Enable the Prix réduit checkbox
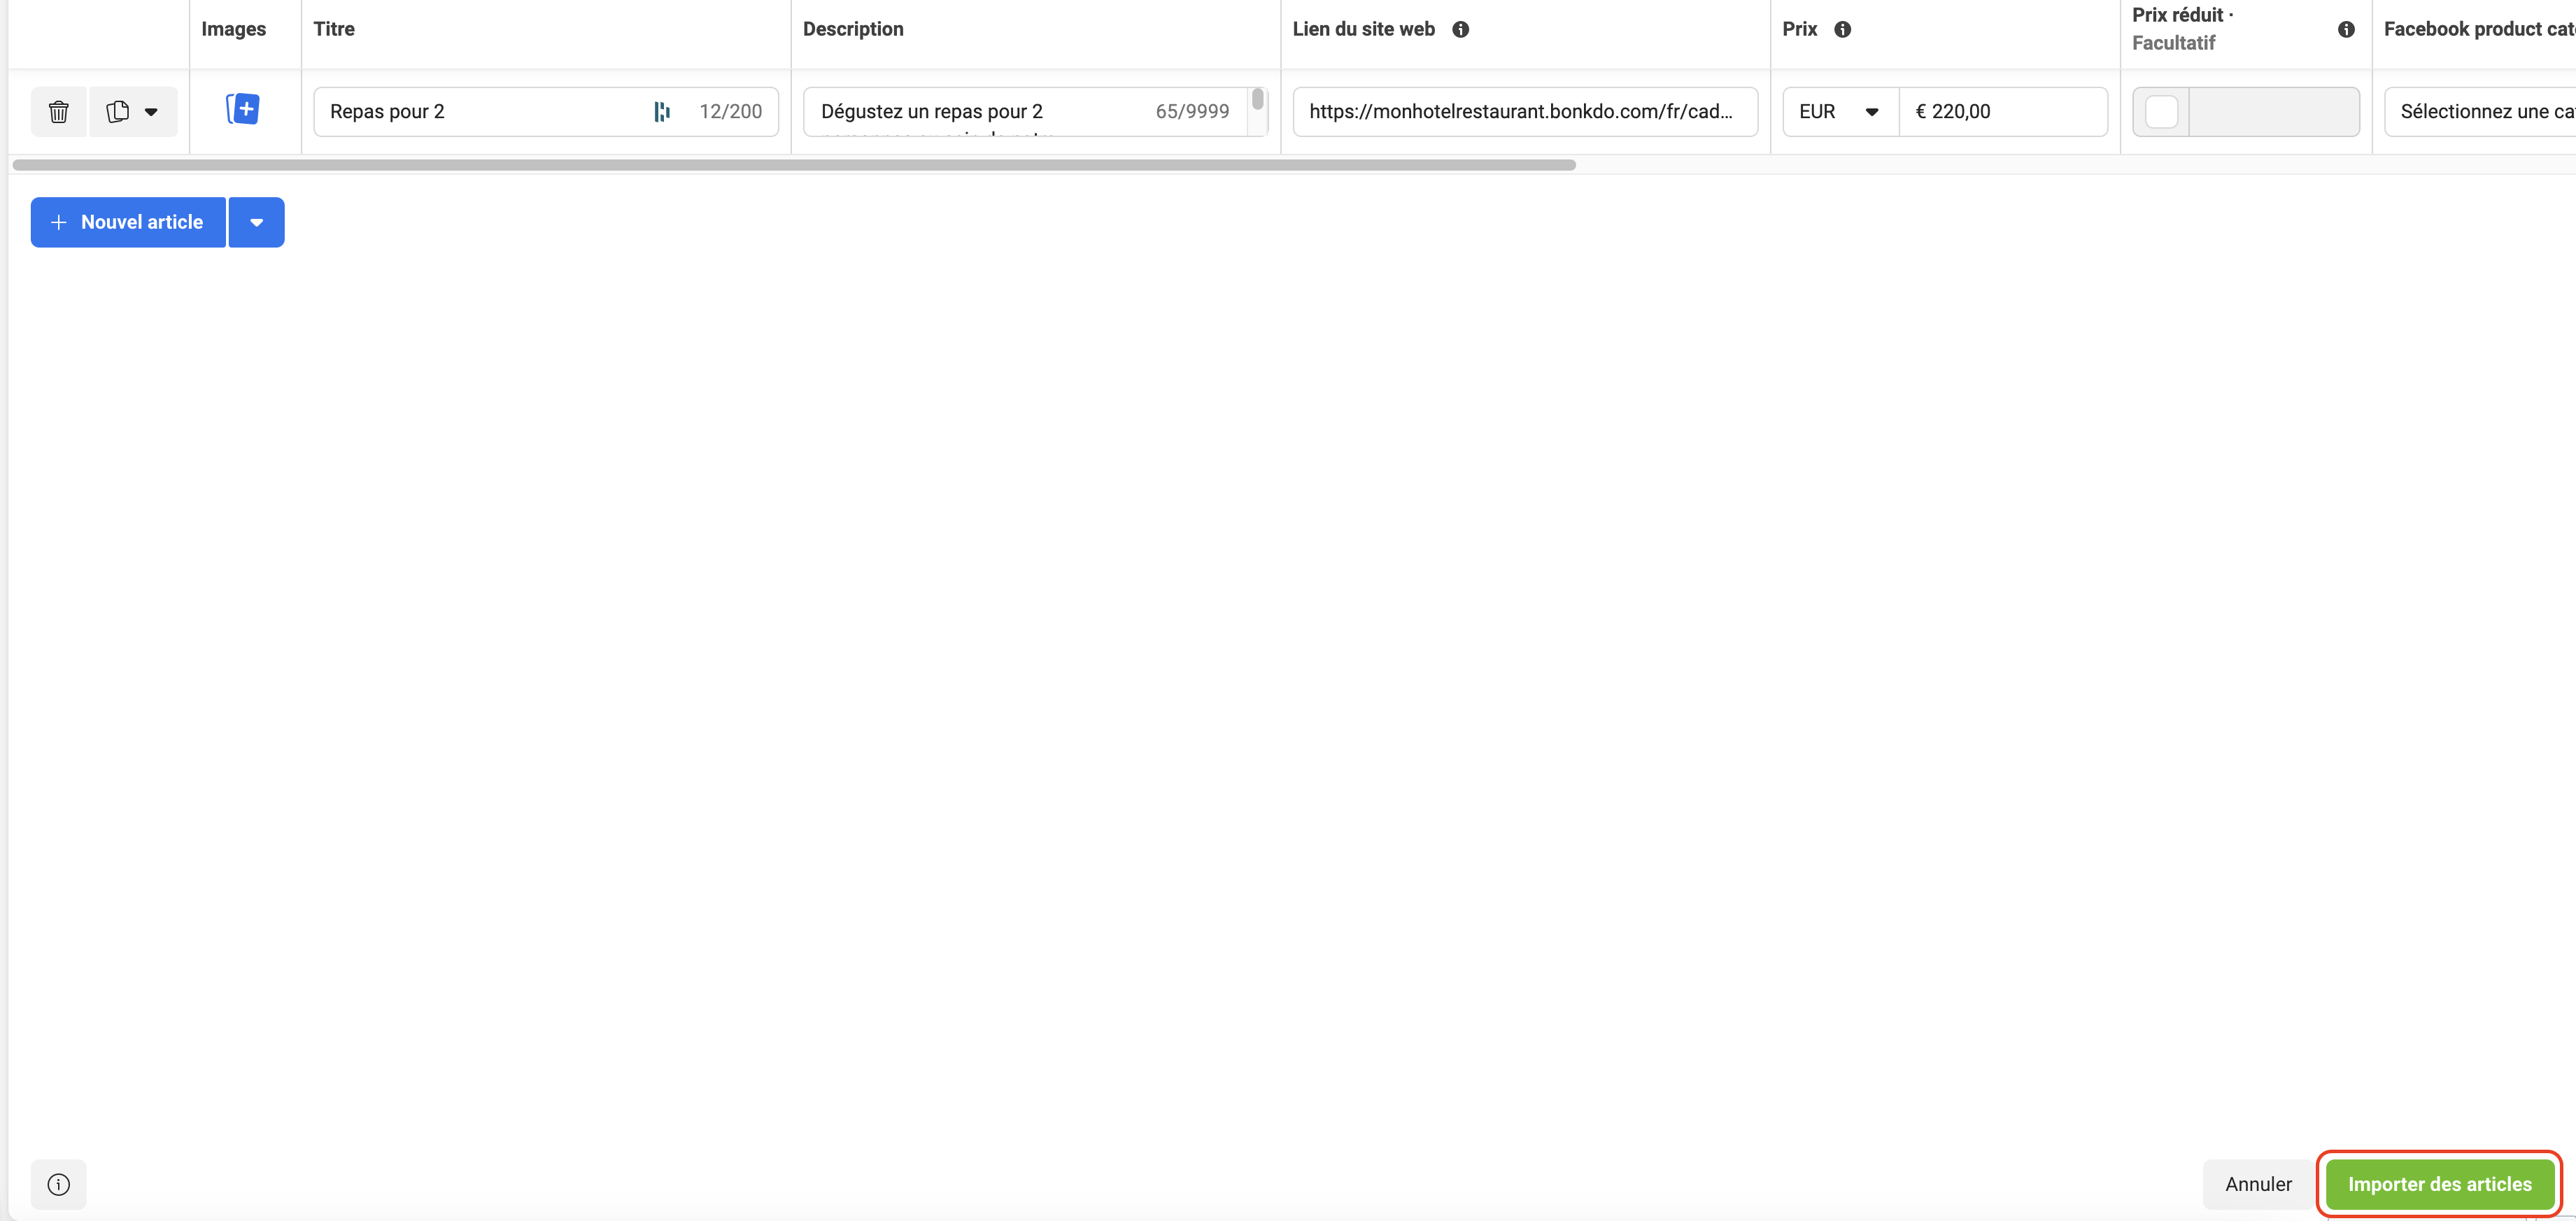 tap(2161, 112)
